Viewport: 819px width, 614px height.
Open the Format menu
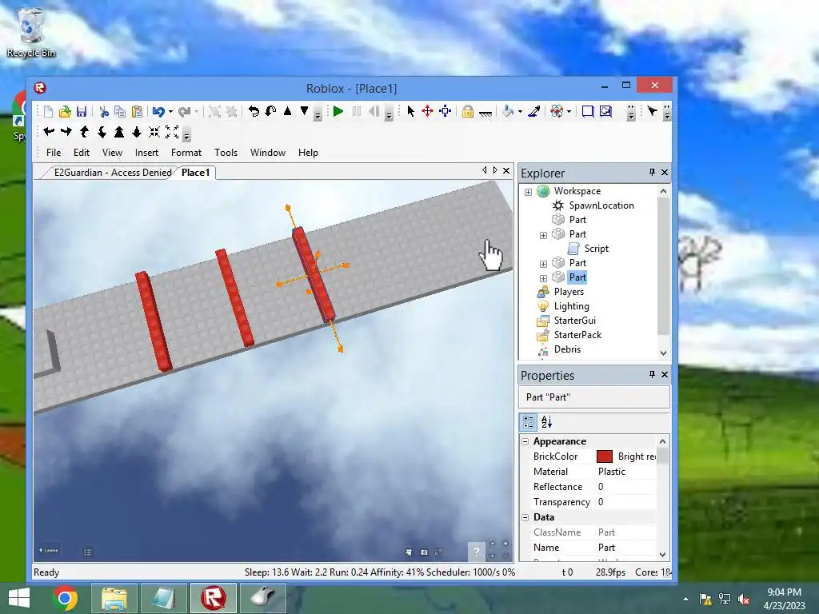pos(186,153)
